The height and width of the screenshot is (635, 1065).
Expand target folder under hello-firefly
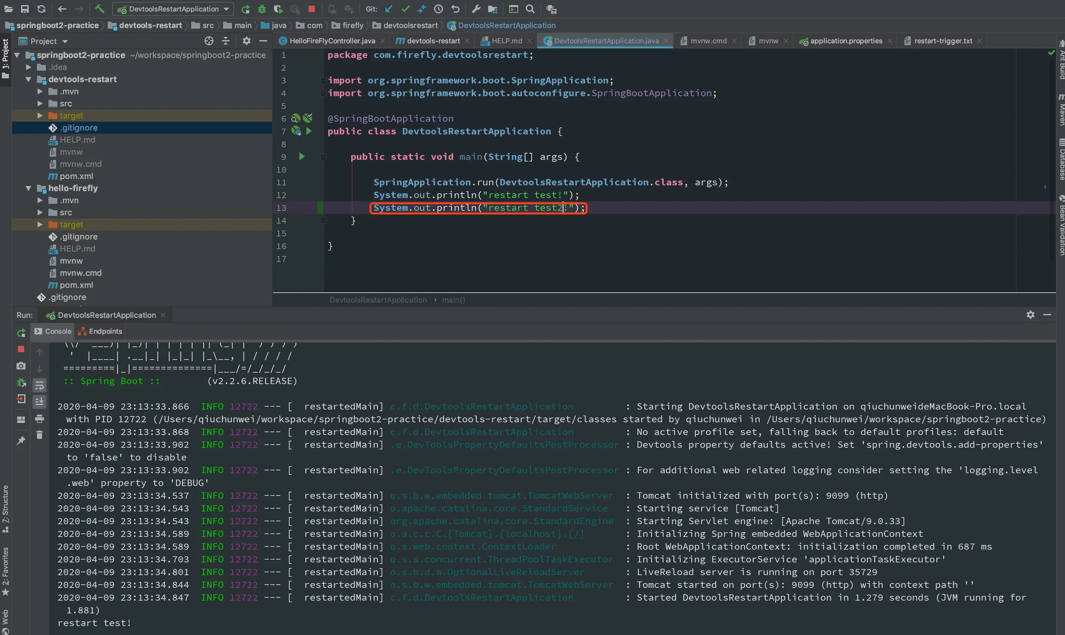click(x=40, y=225)
